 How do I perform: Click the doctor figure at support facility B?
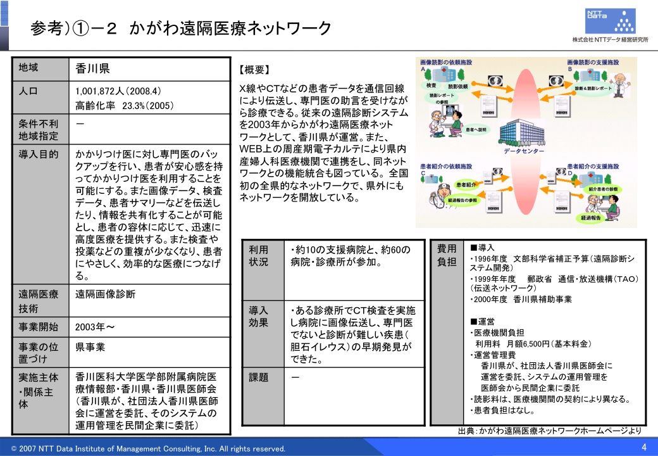pos(620,85)
